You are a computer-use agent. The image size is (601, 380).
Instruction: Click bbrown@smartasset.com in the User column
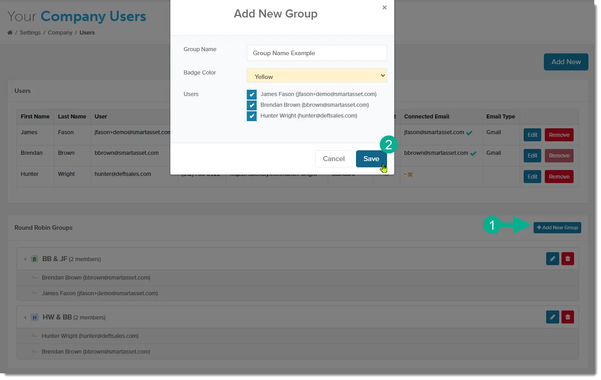[126, 153]
